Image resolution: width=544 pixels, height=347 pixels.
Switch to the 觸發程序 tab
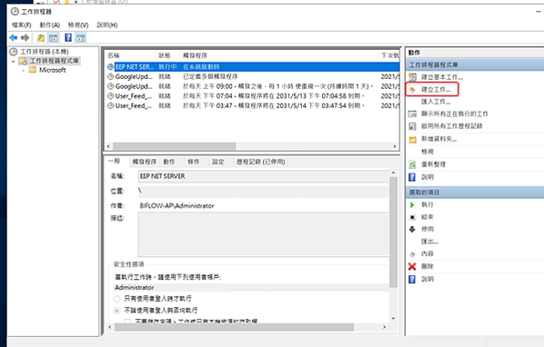pos(145,162)
